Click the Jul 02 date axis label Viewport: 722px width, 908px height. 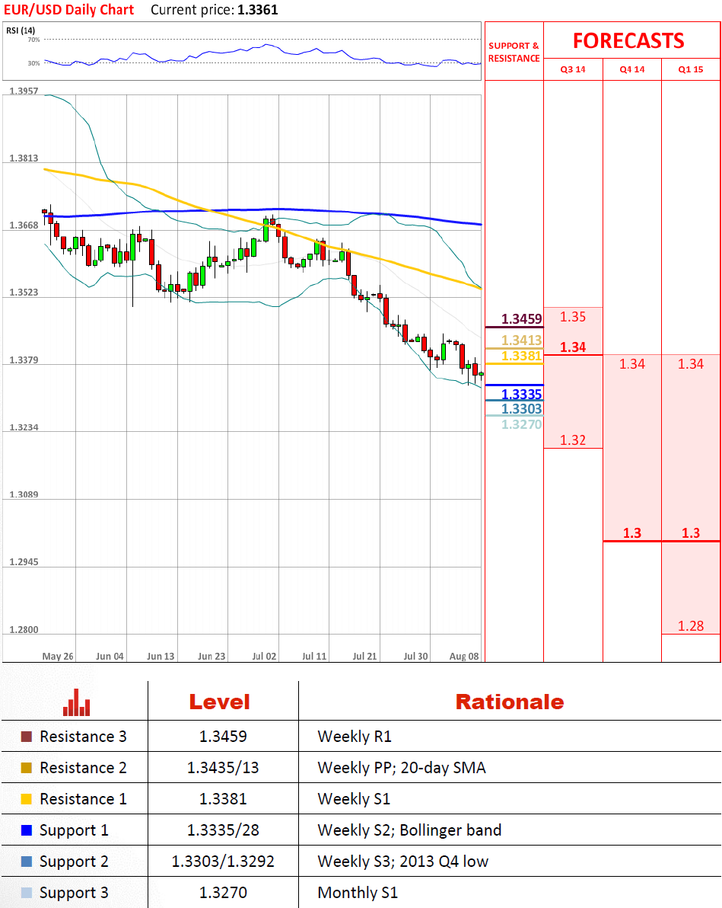click(265, 656)
